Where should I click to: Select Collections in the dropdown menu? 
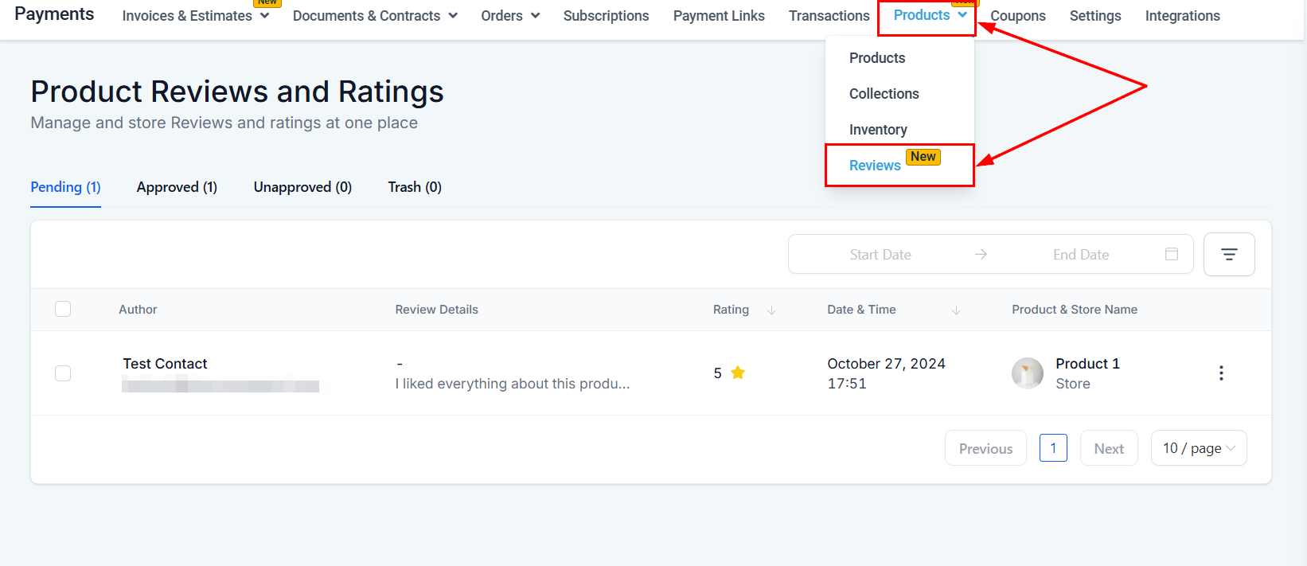point(884,94)
